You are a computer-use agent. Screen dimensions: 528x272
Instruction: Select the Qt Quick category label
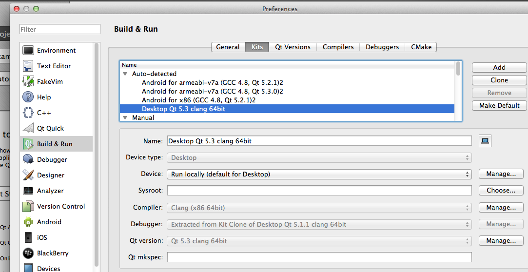[x=51, y=128]
